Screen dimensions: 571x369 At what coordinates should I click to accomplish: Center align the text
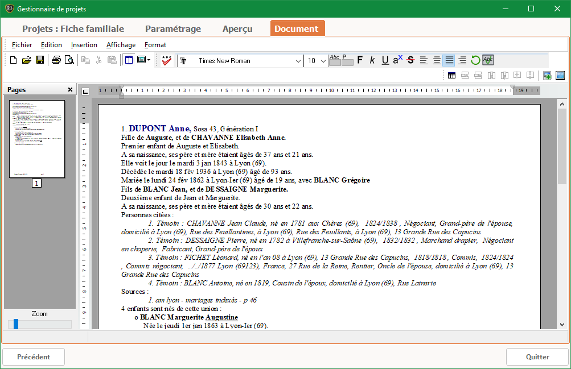pos(437,60)
